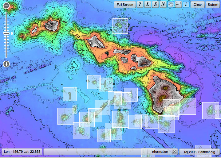Click the zoom slider handle at level 6
221x158 pixels.
pyautogui.click(x=6, y=33)
